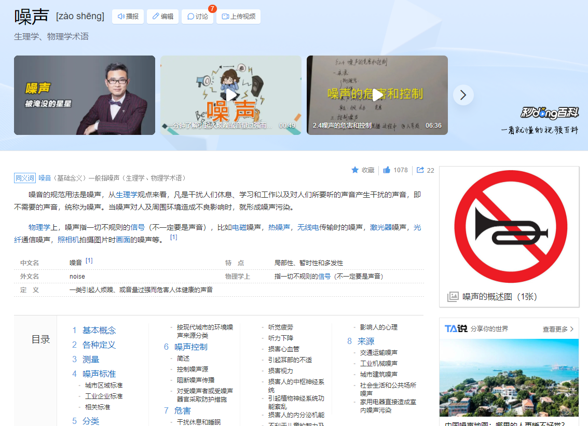Follow the 生理学 link in the summary

pos(127,195)
